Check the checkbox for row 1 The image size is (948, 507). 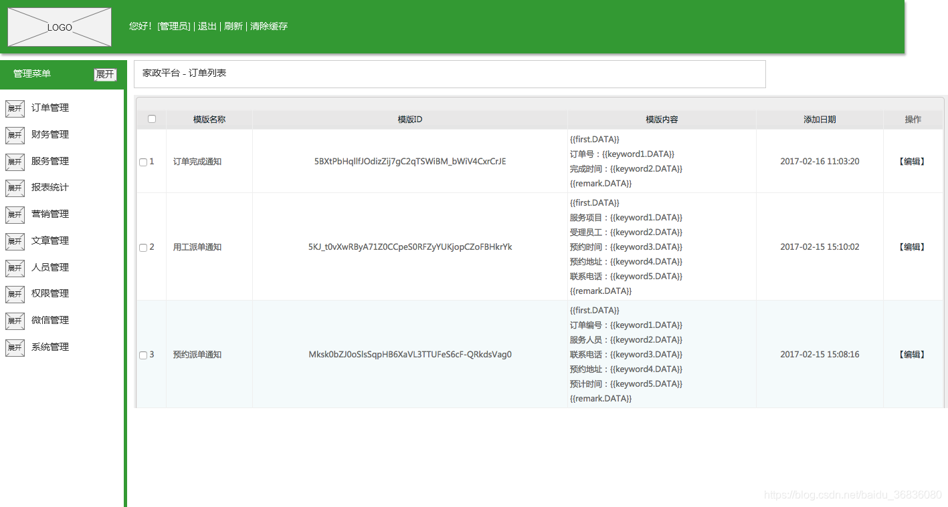(x=143, y=162)
